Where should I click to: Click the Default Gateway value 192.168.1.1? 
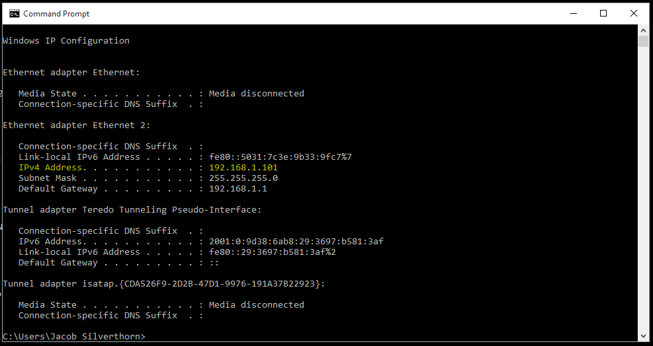coord(238,189)
